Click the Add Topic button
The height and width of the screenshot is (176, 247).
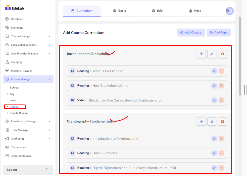click(219, 32)
